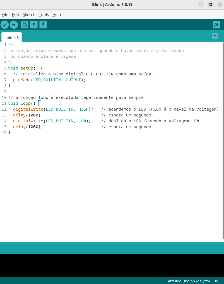Open the Edit menu
The width and height of the screenshot is (224, 284).
[x=16, y=15]
